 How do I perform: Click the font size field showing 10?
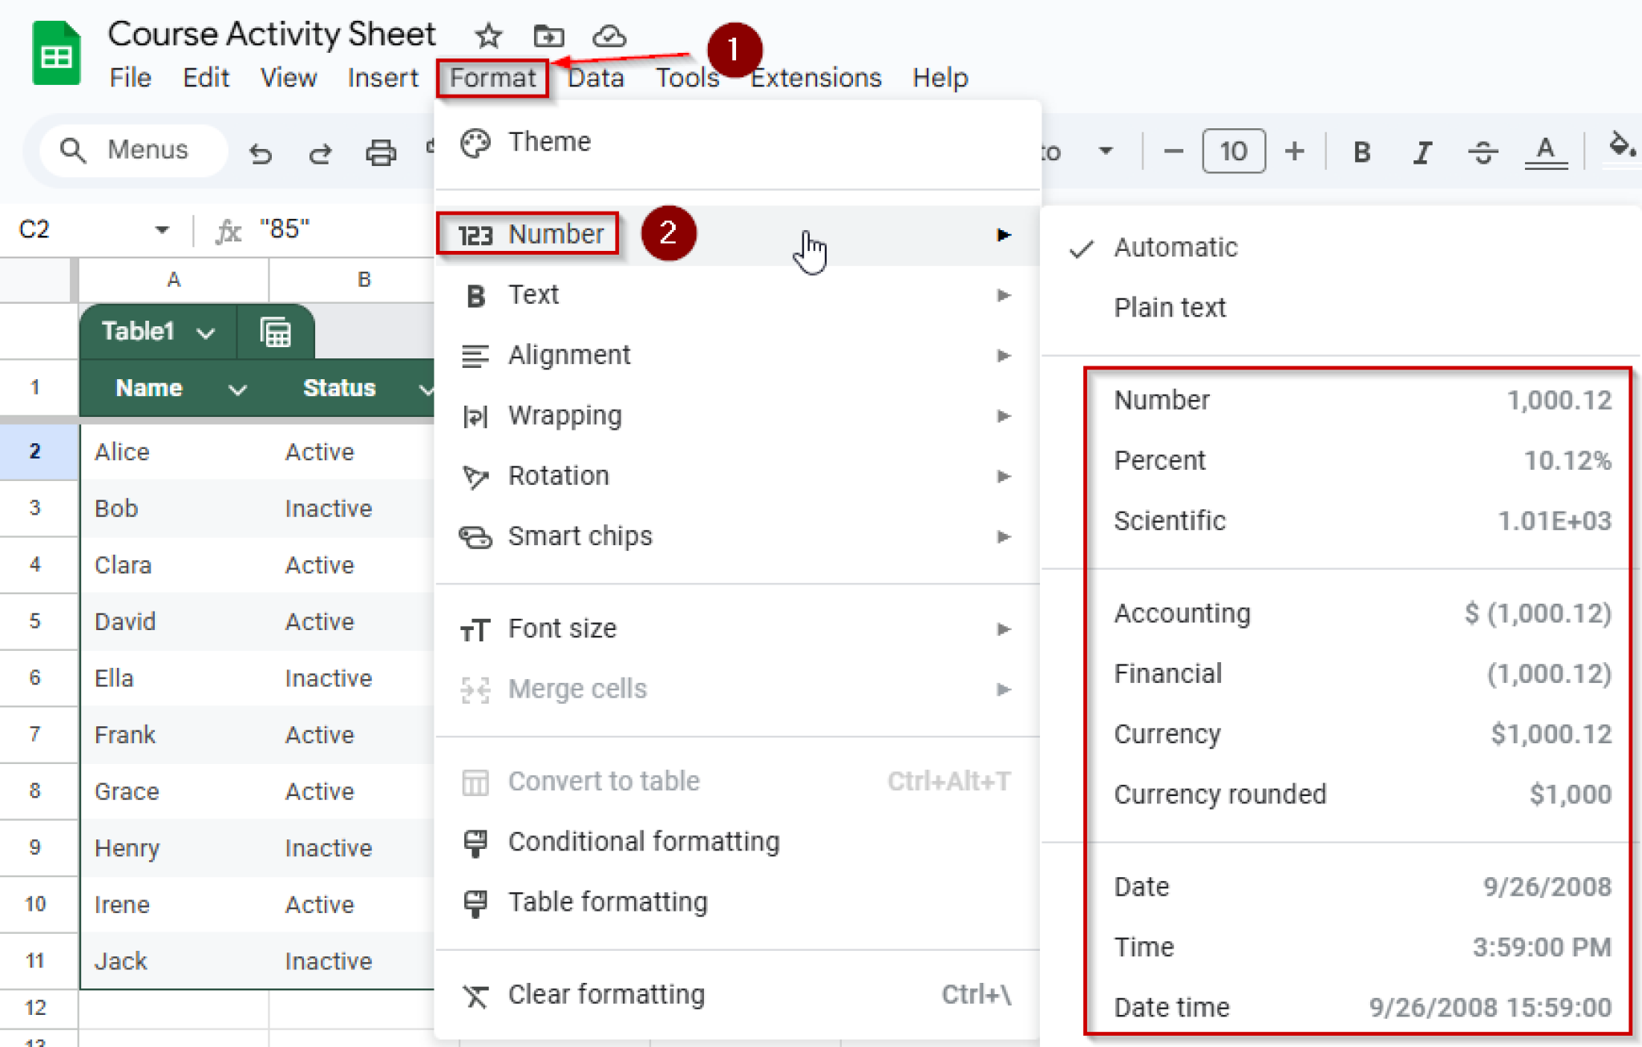[x=1233, y=151]
